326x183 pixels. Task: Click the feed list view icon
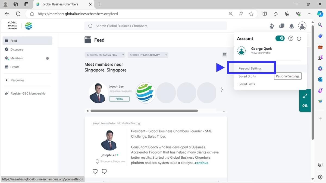(x=225, y=55)
